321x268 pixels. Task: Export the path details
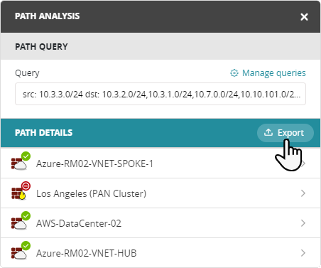[x=285, y=133]
